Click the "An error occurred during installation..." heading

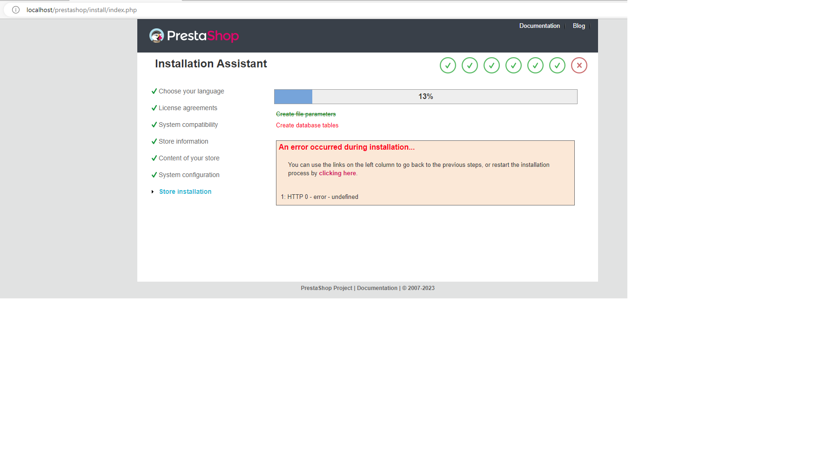click(347, 147)
